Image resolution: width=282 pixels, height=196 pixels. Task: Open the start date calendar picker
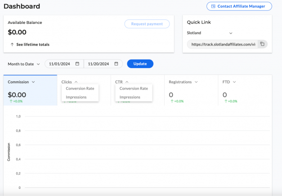pyautogui.click(x=77, y=64)
